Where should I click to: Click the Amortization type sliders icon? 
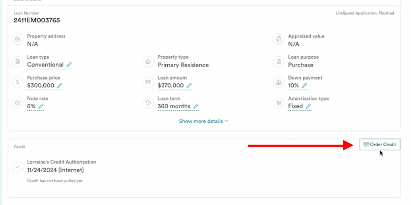(279, 103)
